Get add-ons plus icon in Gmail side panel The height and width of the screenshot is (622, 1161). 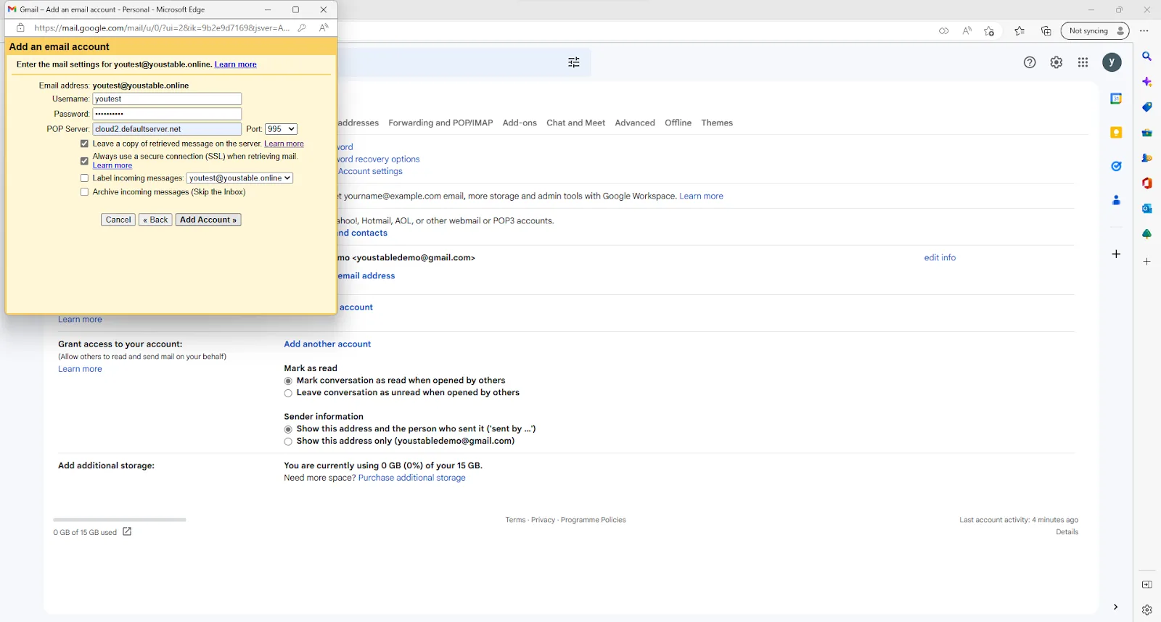[1116, 254]
